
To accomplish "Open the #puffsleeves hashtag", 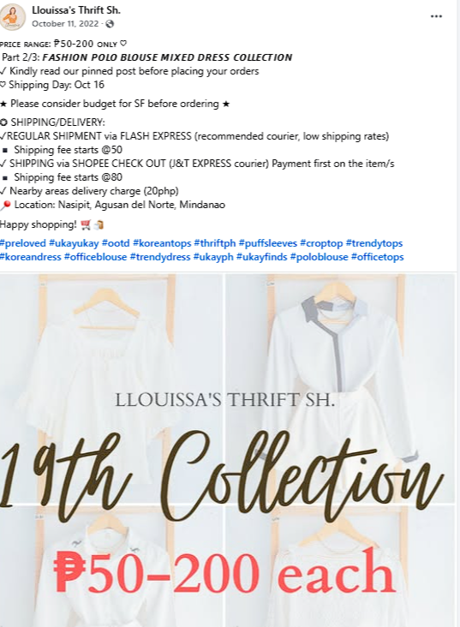I will pyautogui.click(x=268, y=243).
